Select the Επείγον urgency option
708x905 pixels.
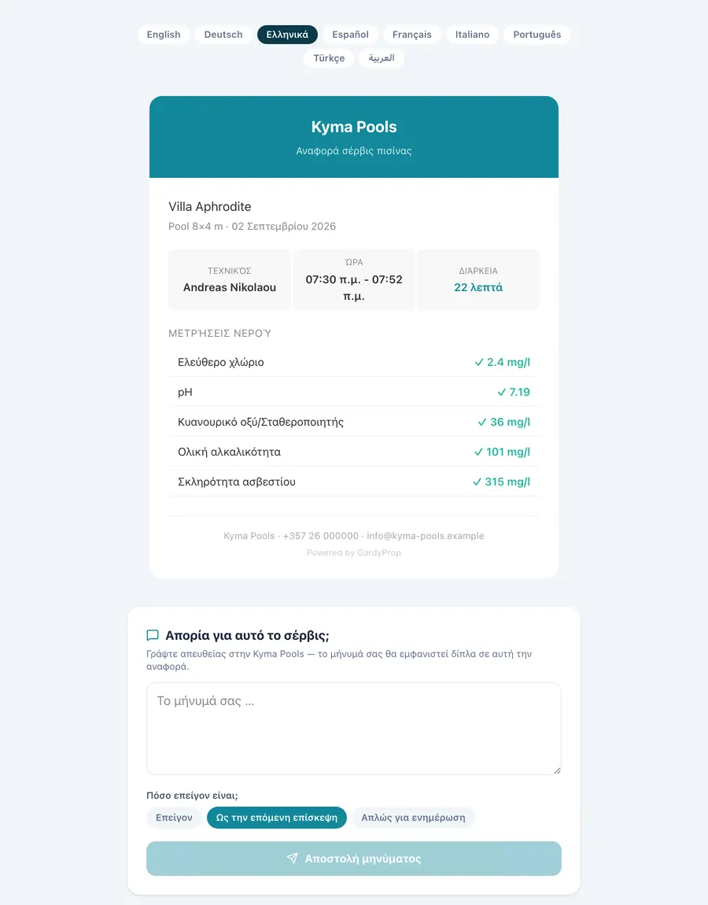click(x=174, y=818)
